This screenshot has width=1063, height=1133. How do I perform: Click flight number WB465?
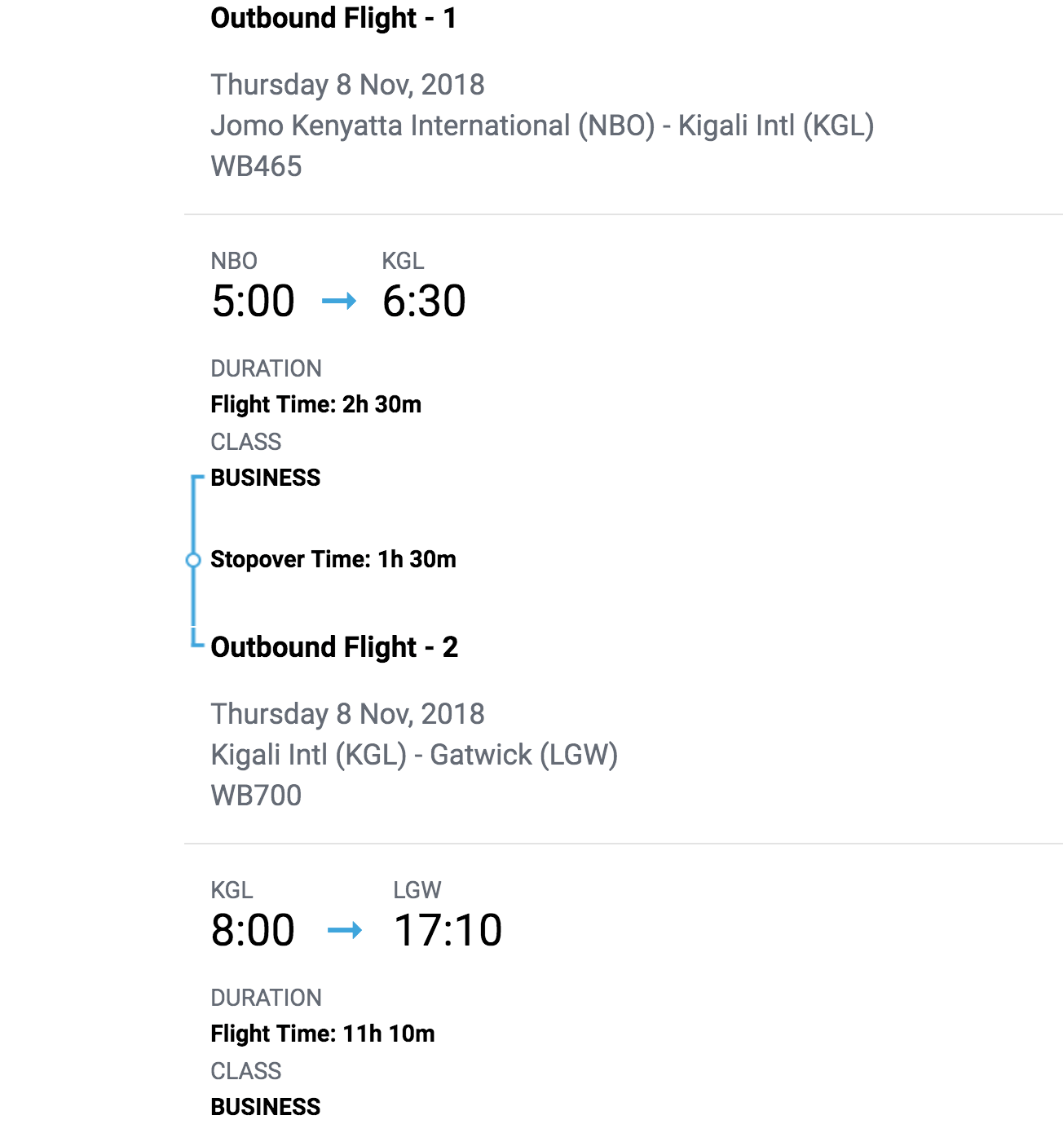click(256, 166)
